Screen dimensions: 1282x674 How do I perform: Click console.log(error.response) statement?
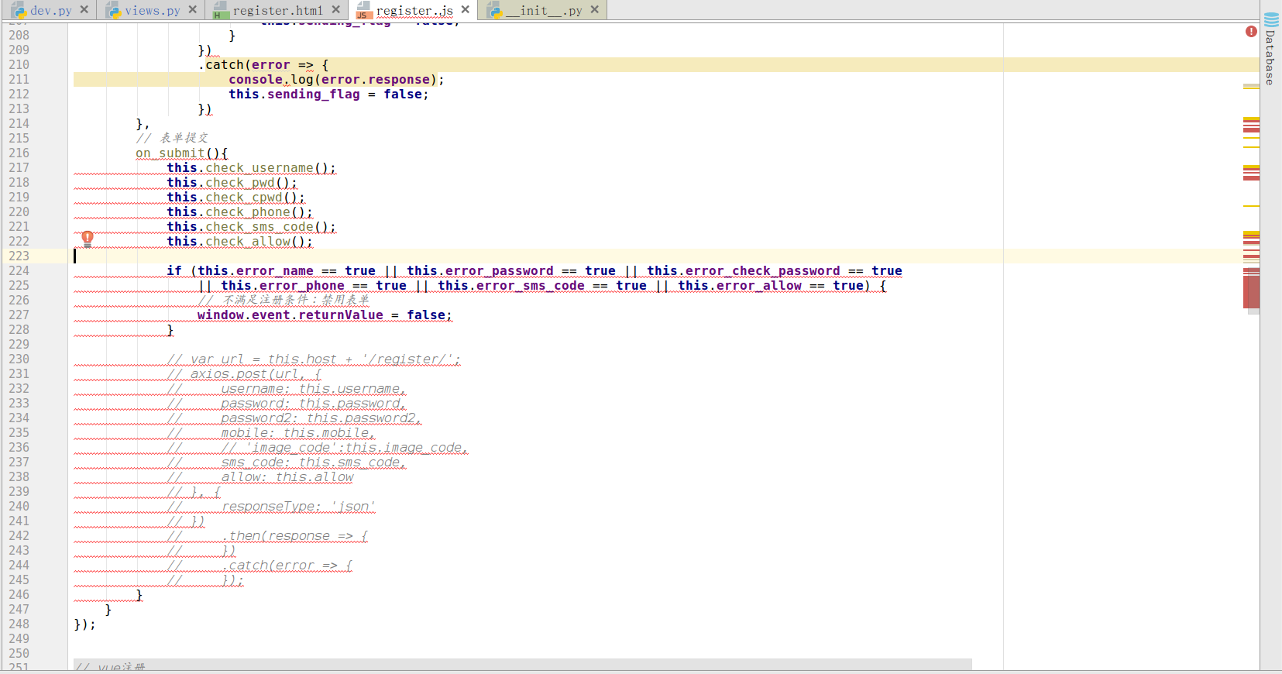(336, 80)
